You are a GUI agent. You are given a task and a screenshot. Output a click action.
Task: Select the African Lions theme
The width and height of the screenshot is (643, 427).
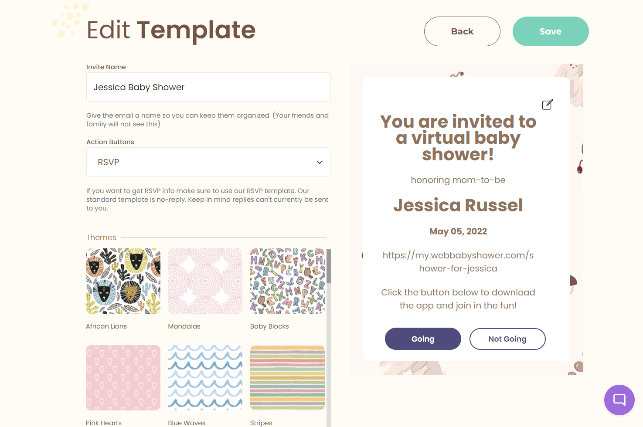pyautogui.click(x=123, y=281)
